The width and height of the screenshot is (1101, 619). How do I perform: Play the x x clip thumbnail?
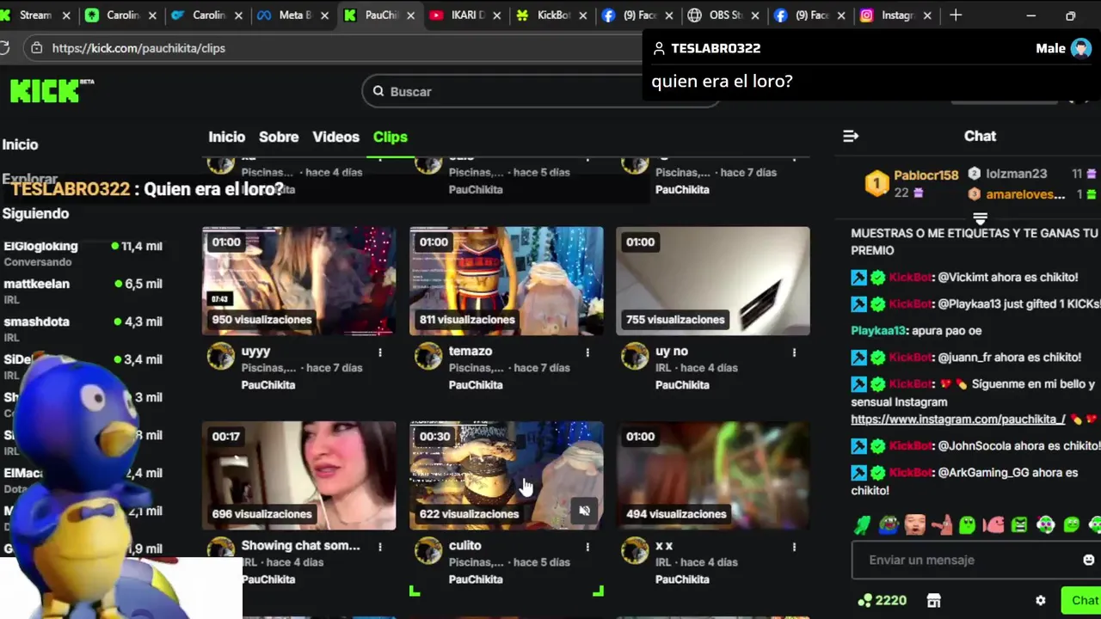pyautogui.click(x=713, y=475)
